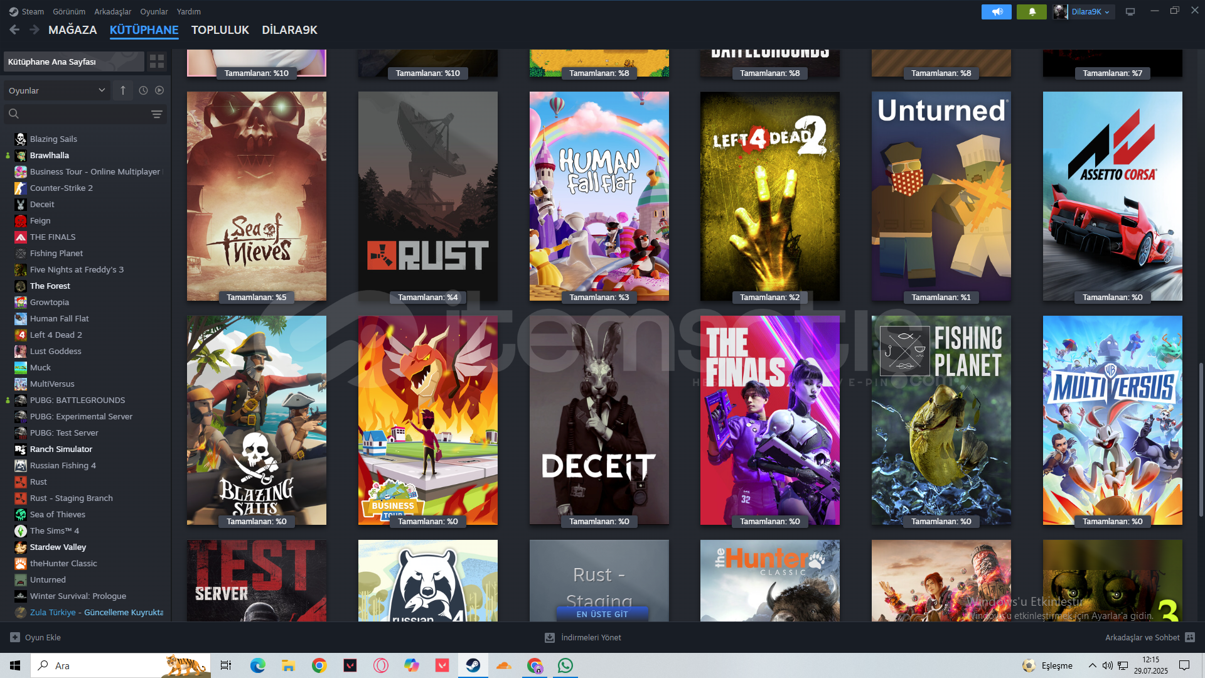Open the Human Fall Flat cover
Viewport: 1205px width, 678px height.
click(599, 196)
